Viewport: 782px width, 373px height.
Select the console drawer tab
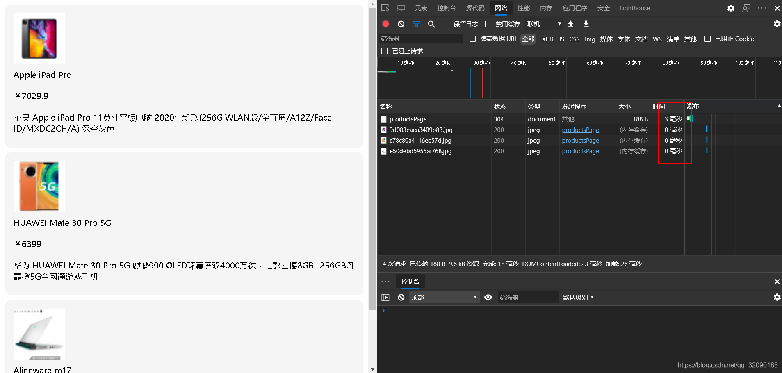coord(410,282)
